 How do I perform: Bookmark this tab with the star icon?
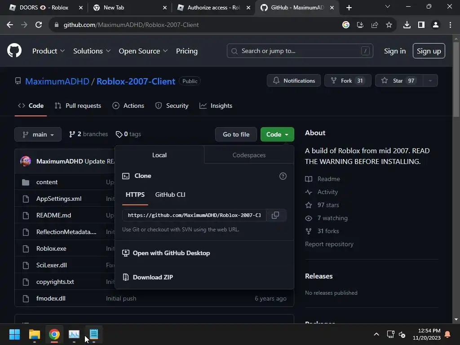tap(389, 25)
